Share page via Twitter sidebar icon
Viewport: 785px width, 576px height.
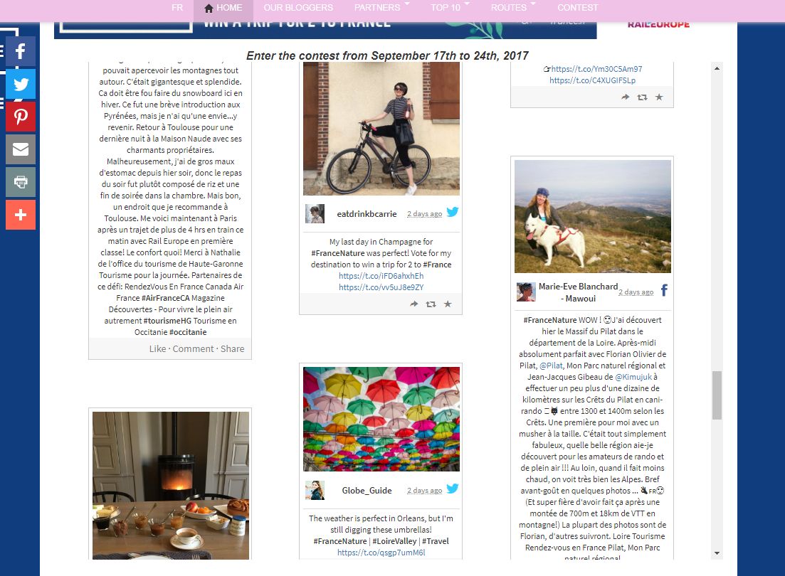click(21, 84)
